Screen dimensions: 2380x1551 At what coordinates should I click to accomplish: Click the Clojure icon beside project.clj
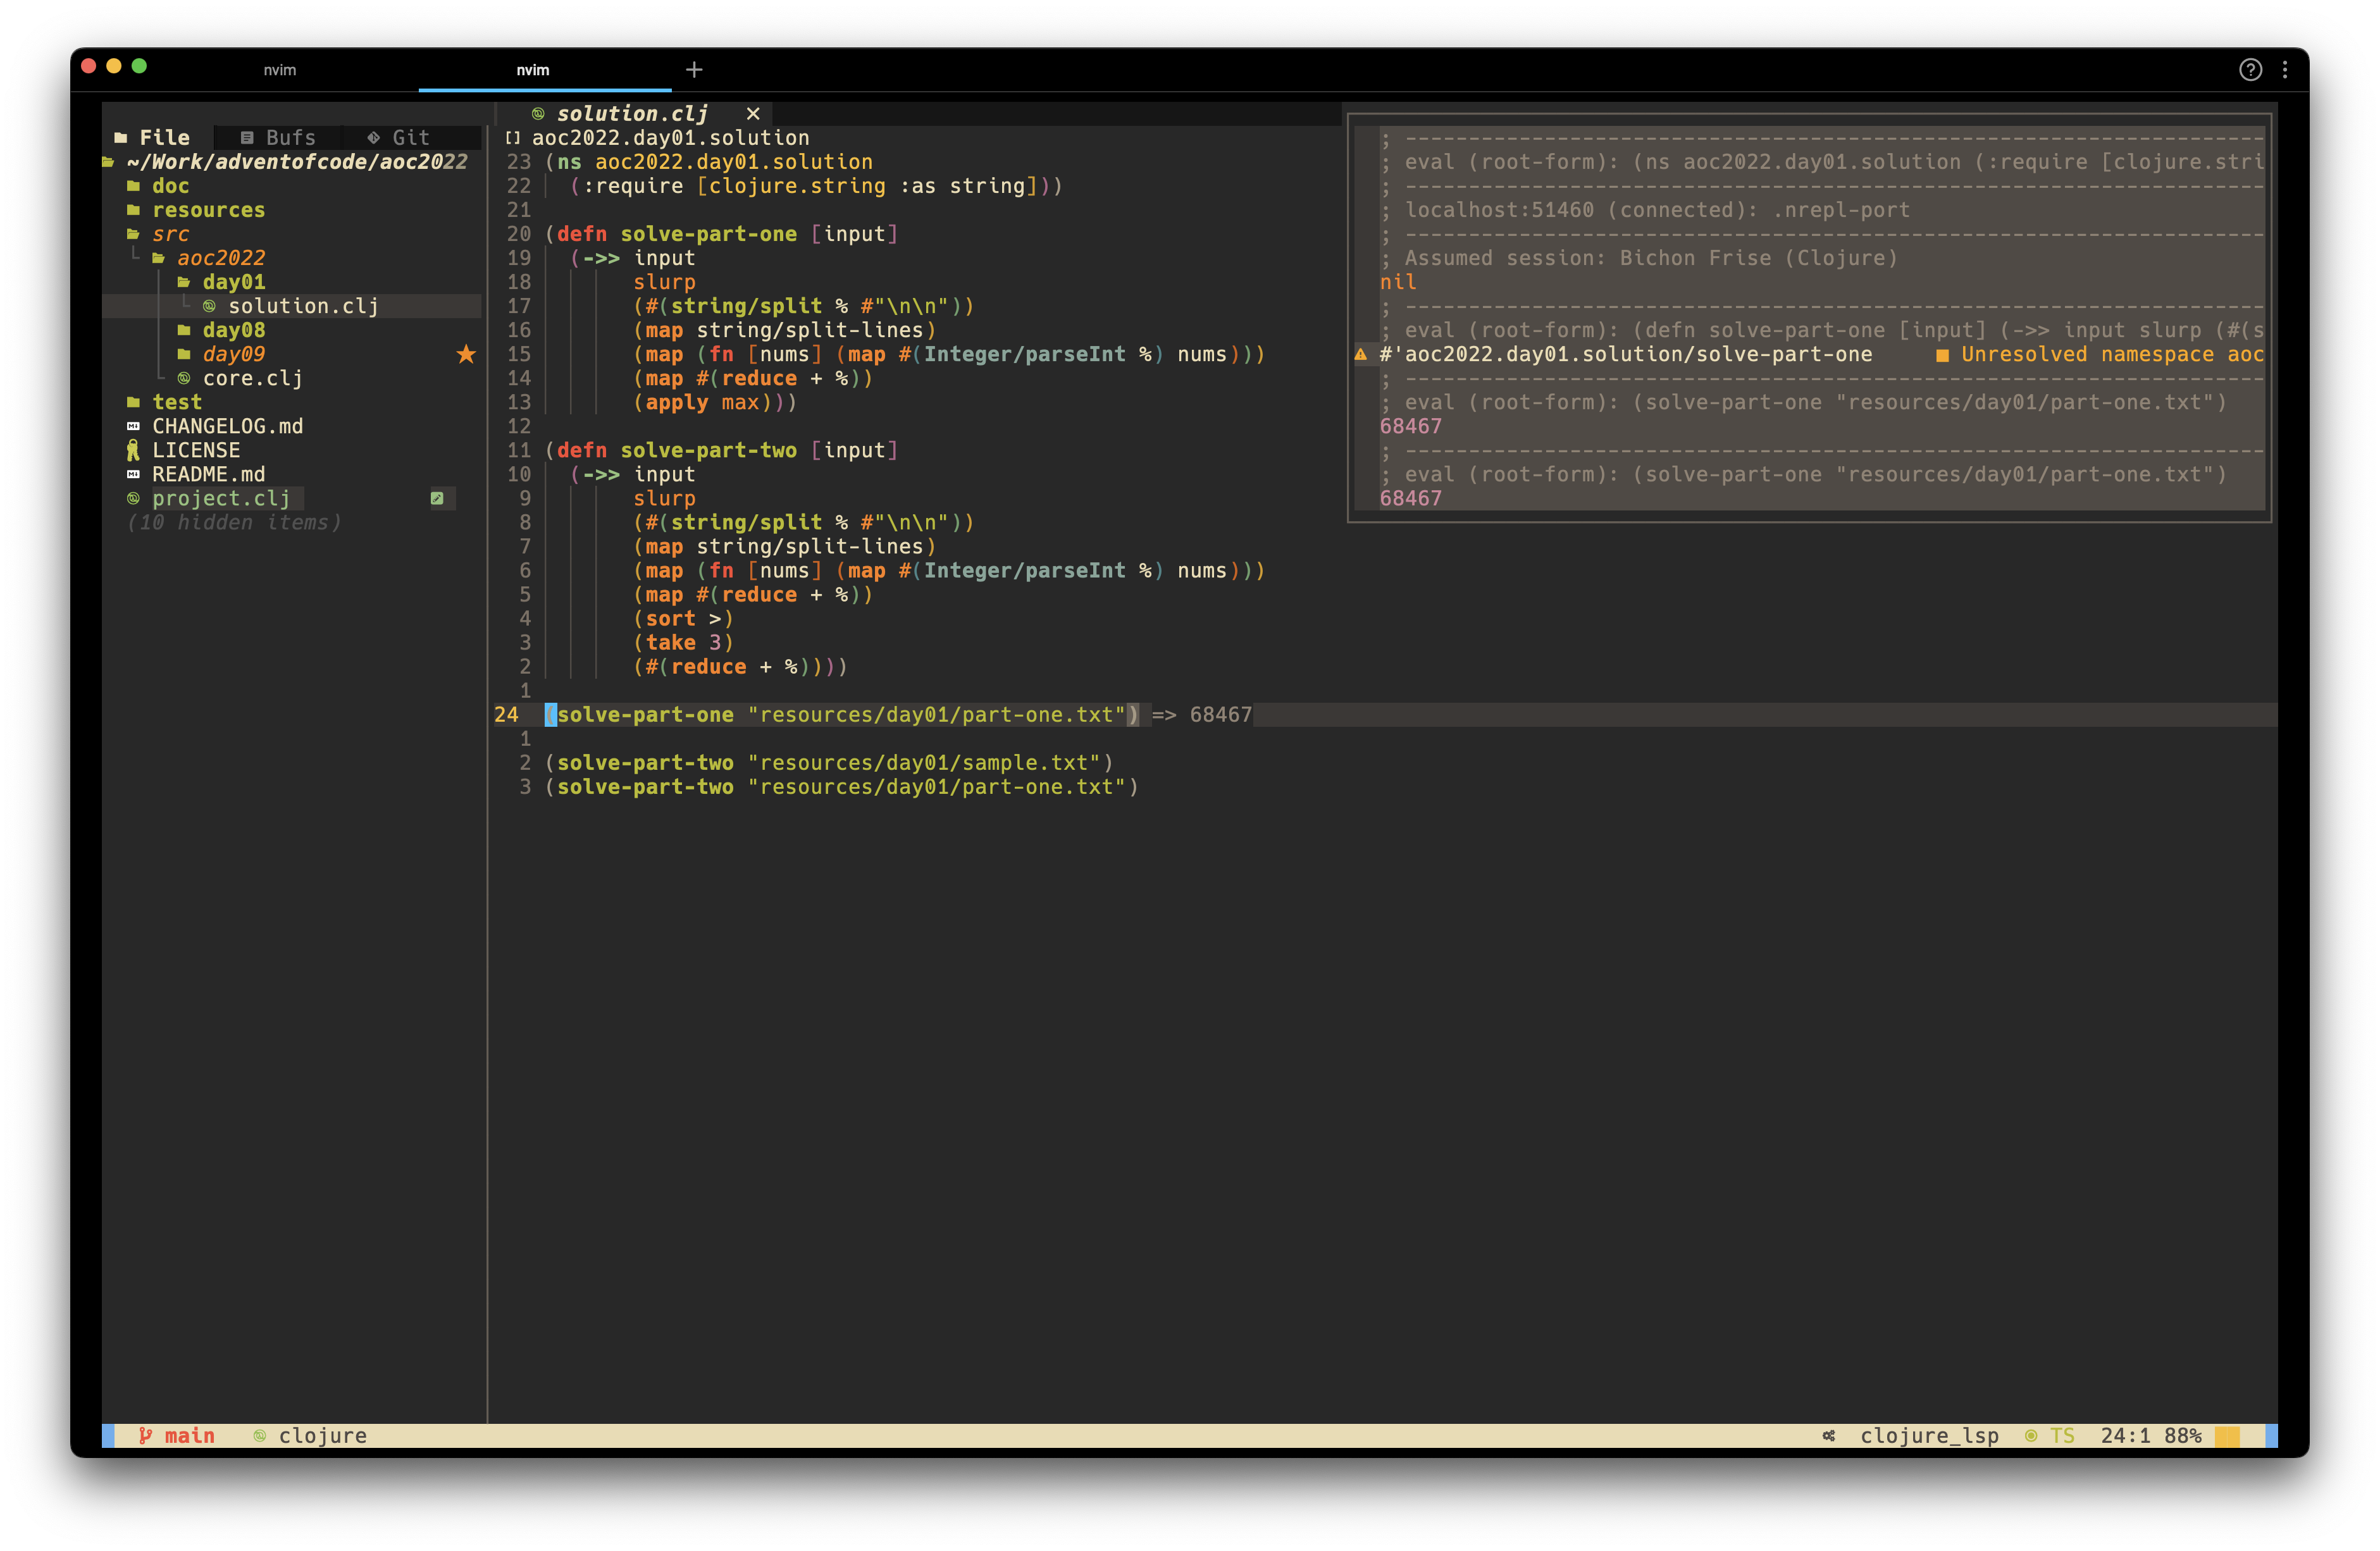[133, 498]
